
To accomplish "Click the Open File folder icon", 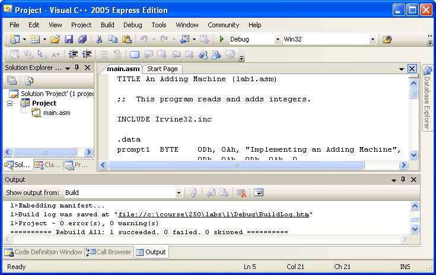I will (x=55, y=40).
